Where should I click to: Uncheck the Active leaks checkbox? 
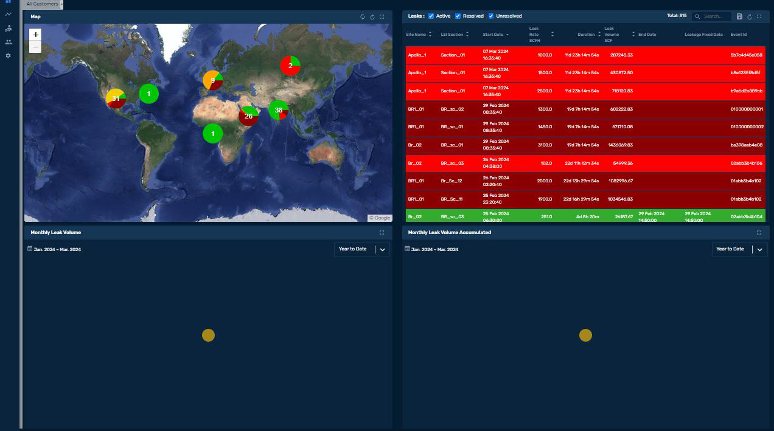pos(431,16)
